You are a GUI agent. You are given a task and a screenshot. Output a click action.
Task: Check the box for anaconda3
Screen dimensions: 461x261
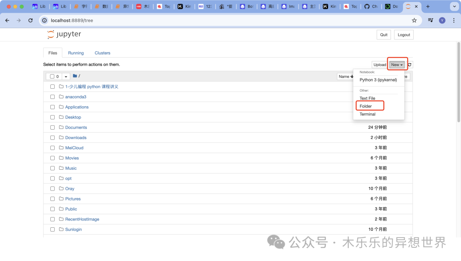point(53,97)
